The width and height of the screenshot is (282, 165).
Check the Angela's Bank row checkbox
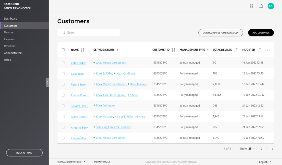point(63,127)
